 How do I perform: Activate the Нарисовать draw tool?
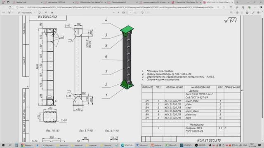tap(25, 13)
